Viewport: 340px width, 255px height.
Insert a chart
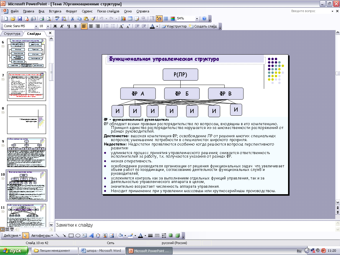[123, 19]
